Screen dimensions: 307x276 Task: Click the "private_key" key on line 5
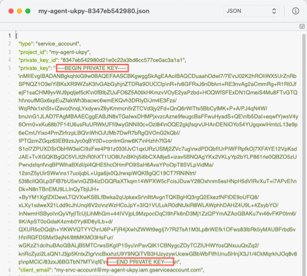pos(34,68)
